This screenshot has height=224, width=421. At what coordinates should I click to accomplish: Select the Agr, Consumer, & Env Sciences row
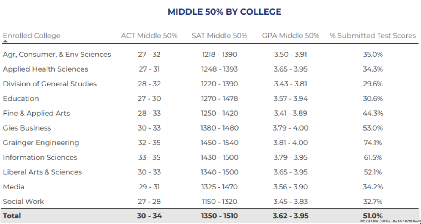coord(57,55)
